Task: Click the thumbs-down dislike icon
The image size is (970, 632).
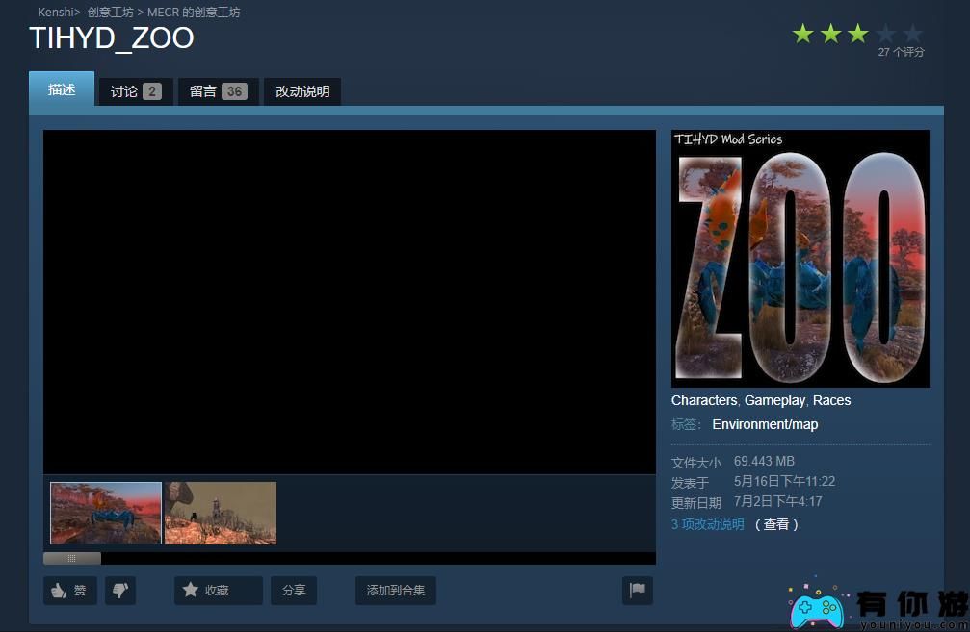Action: coord(119,590)
